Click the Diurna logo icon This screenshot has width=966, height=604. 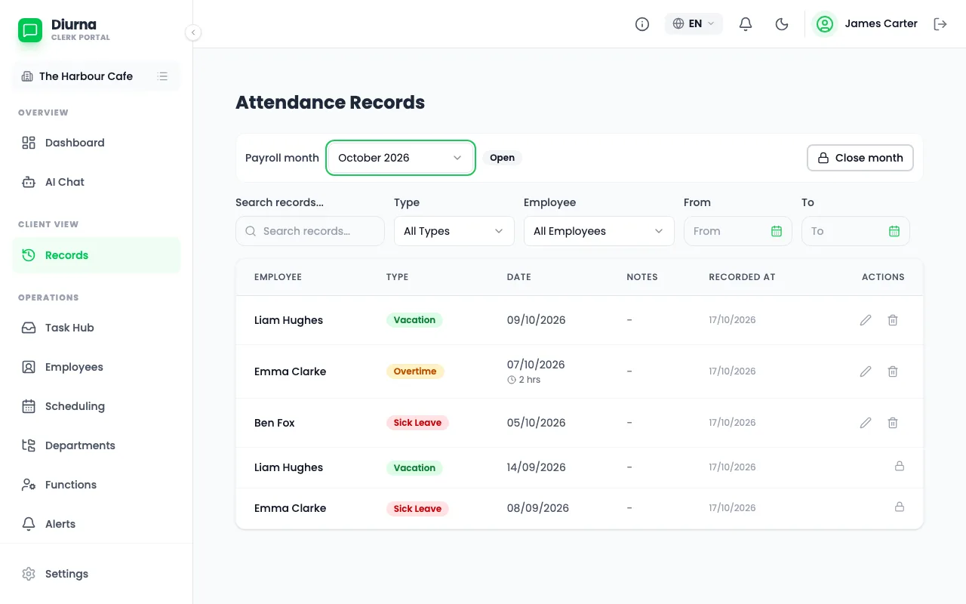tap(30, 30)
